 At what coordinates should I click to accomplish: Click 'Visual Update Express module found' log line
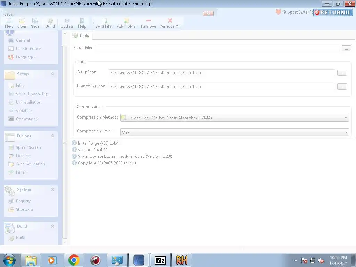[122, 156]
